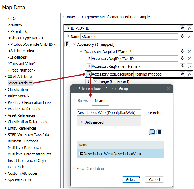This screenshot has width=194, height=189.
Task: Switch to list view in attribute dialog
Action: coord(152,132)
